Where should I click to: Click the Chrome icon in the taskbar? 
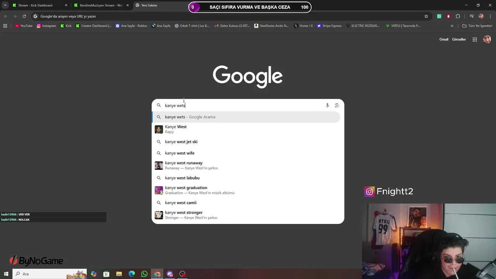coord(157,274)
